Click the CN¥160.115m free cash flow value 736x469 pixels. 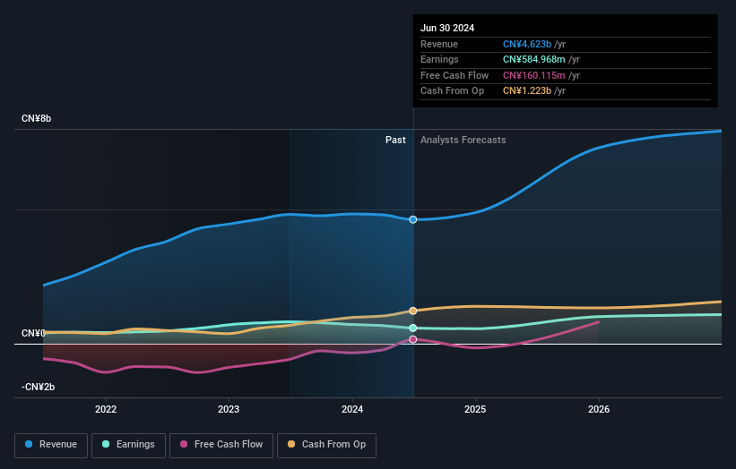coord(534,75)
